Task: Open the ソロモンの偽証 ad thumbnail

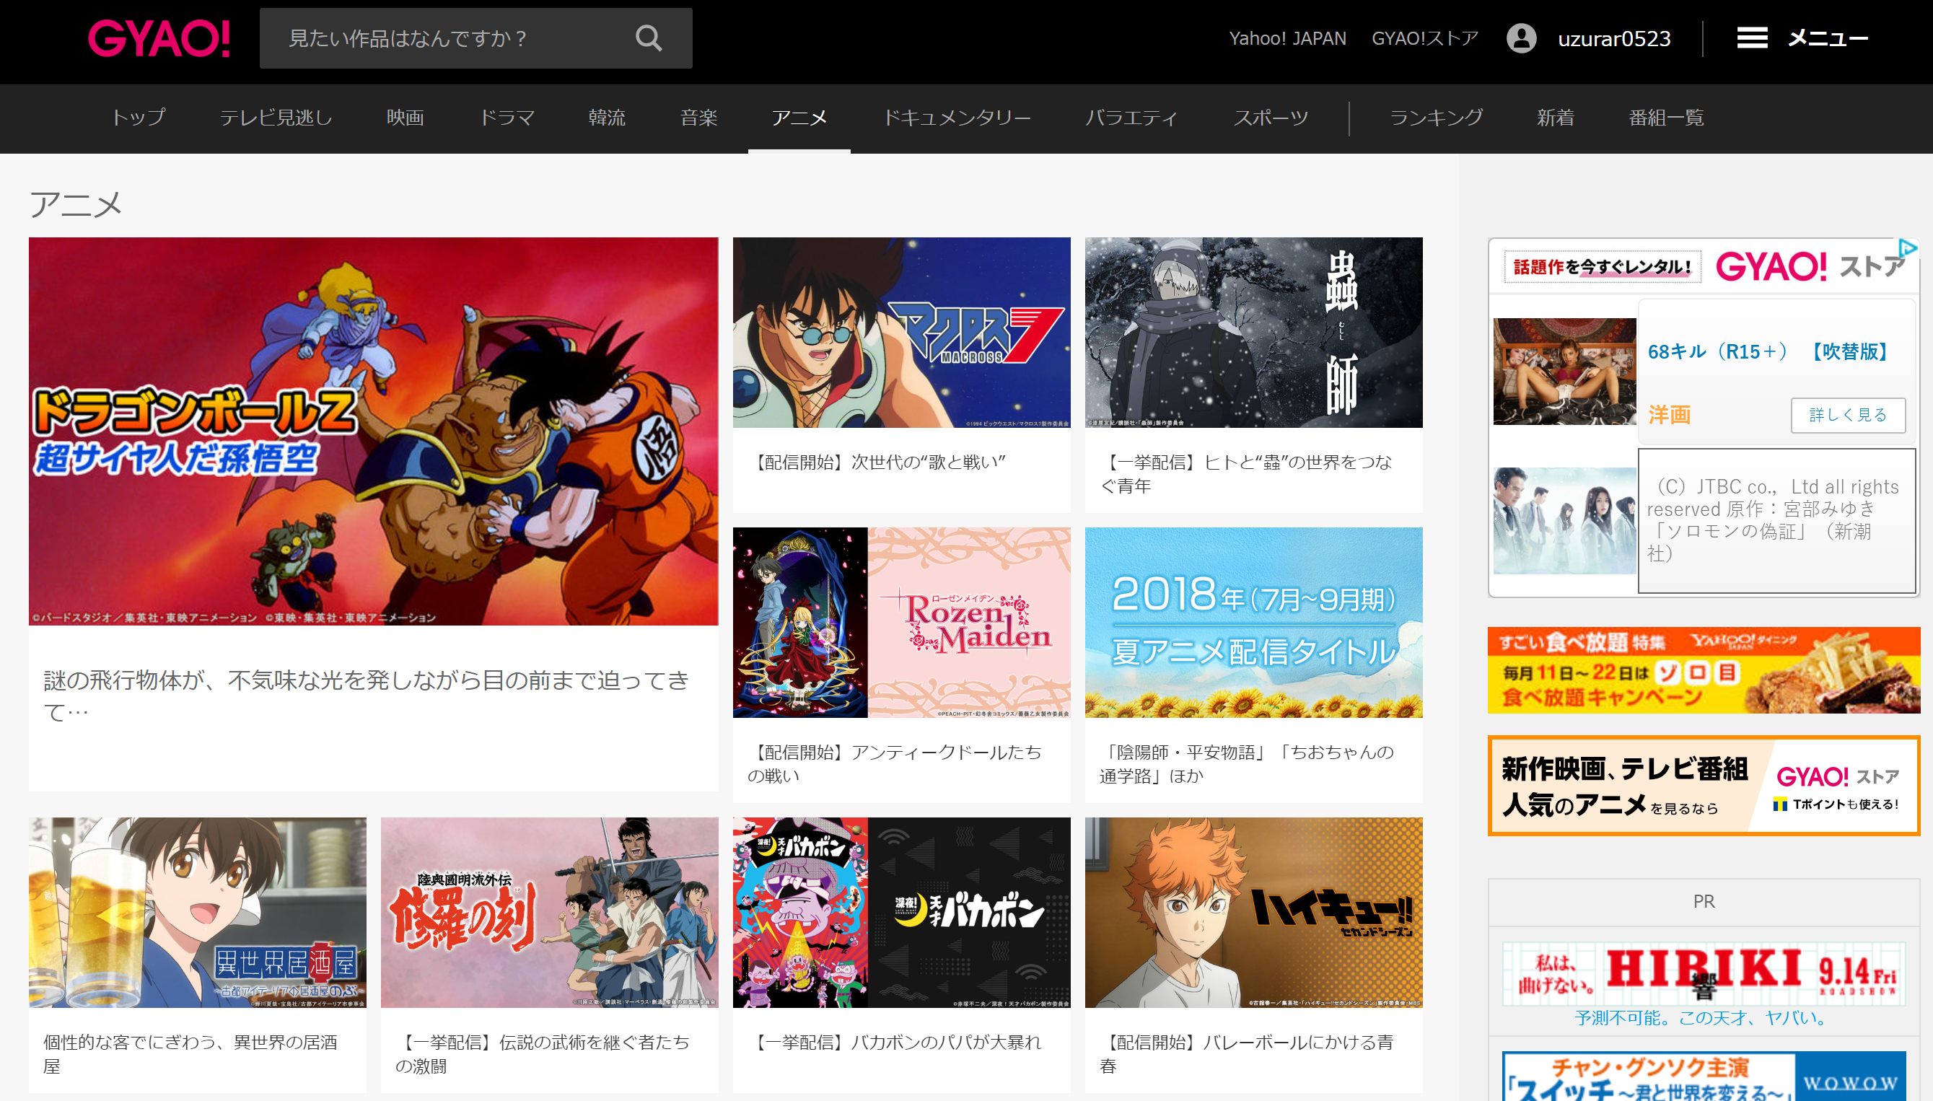Action: pyautogui.click(x=1564, y=520)
